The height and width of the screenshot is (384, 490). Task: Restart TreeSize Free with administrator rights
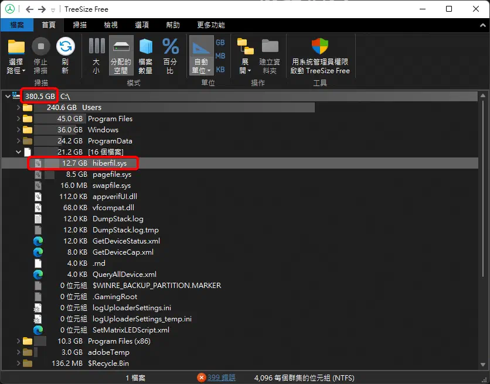click(319, 56)
